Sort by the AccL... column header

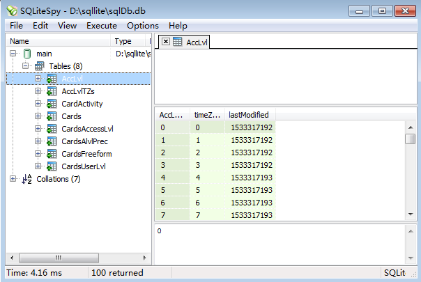[173, 115]
